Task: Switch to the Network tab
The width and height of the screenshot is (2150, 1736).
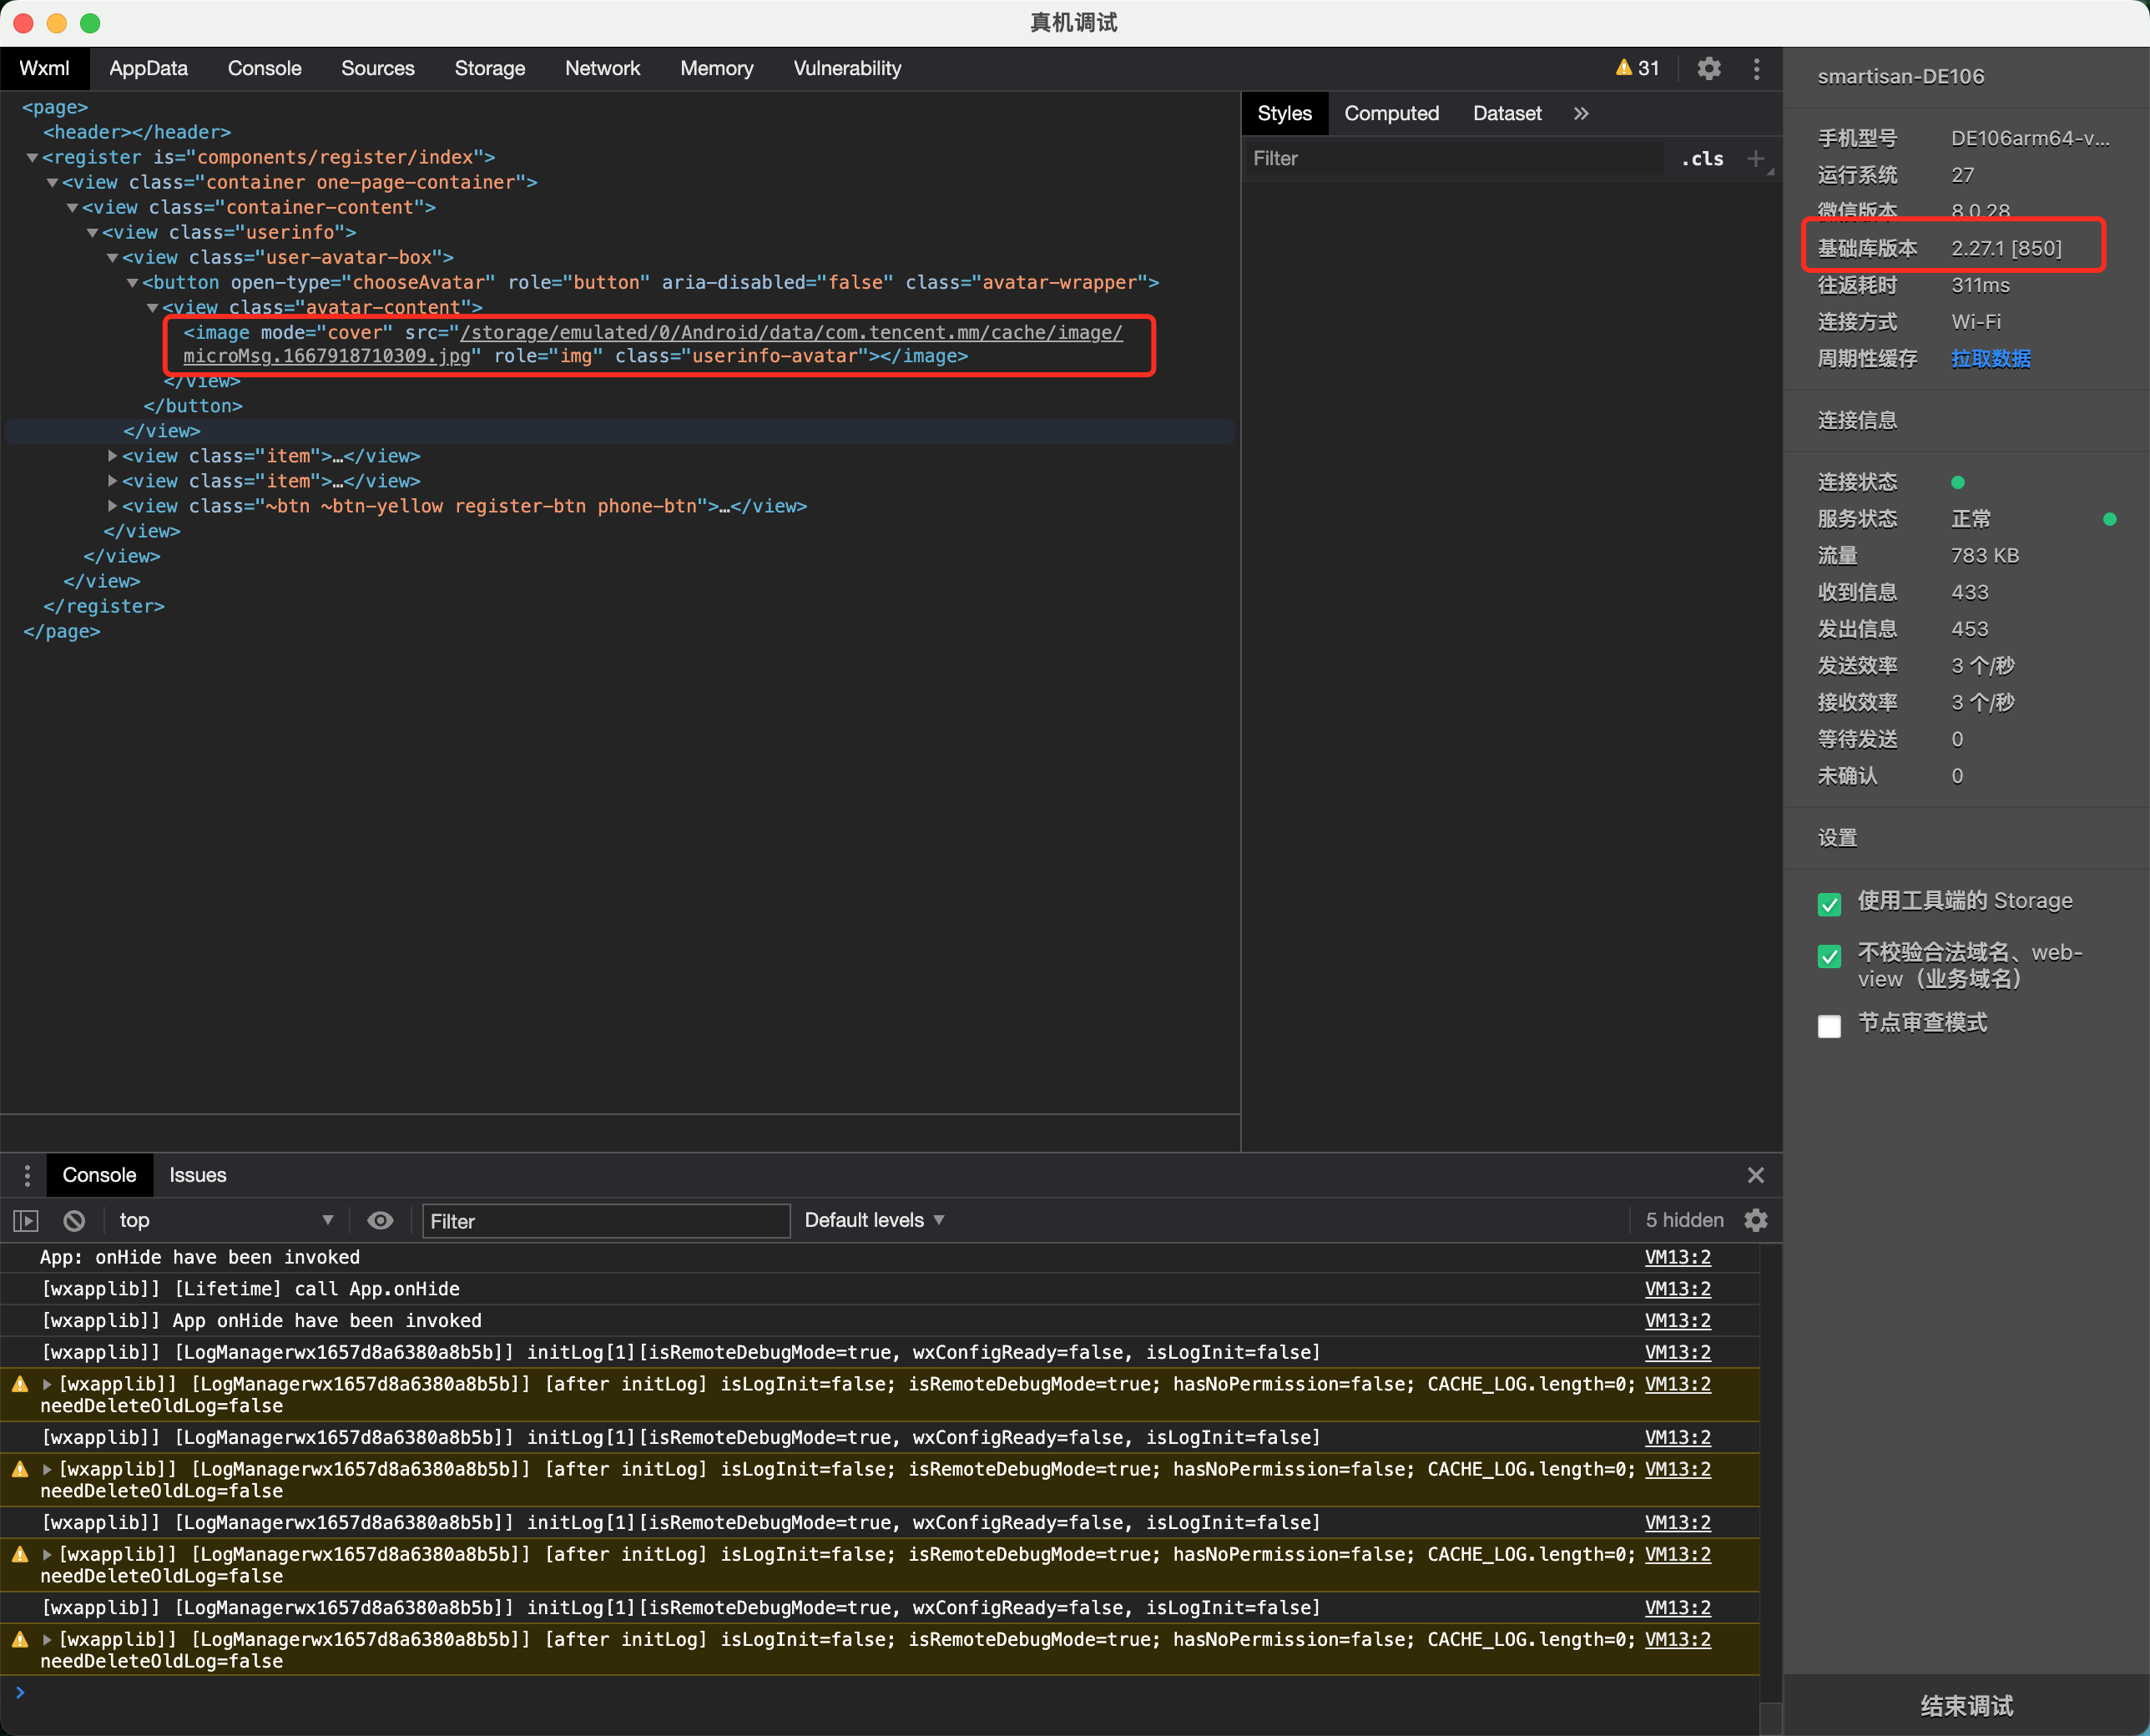Action: coord(602,68)
